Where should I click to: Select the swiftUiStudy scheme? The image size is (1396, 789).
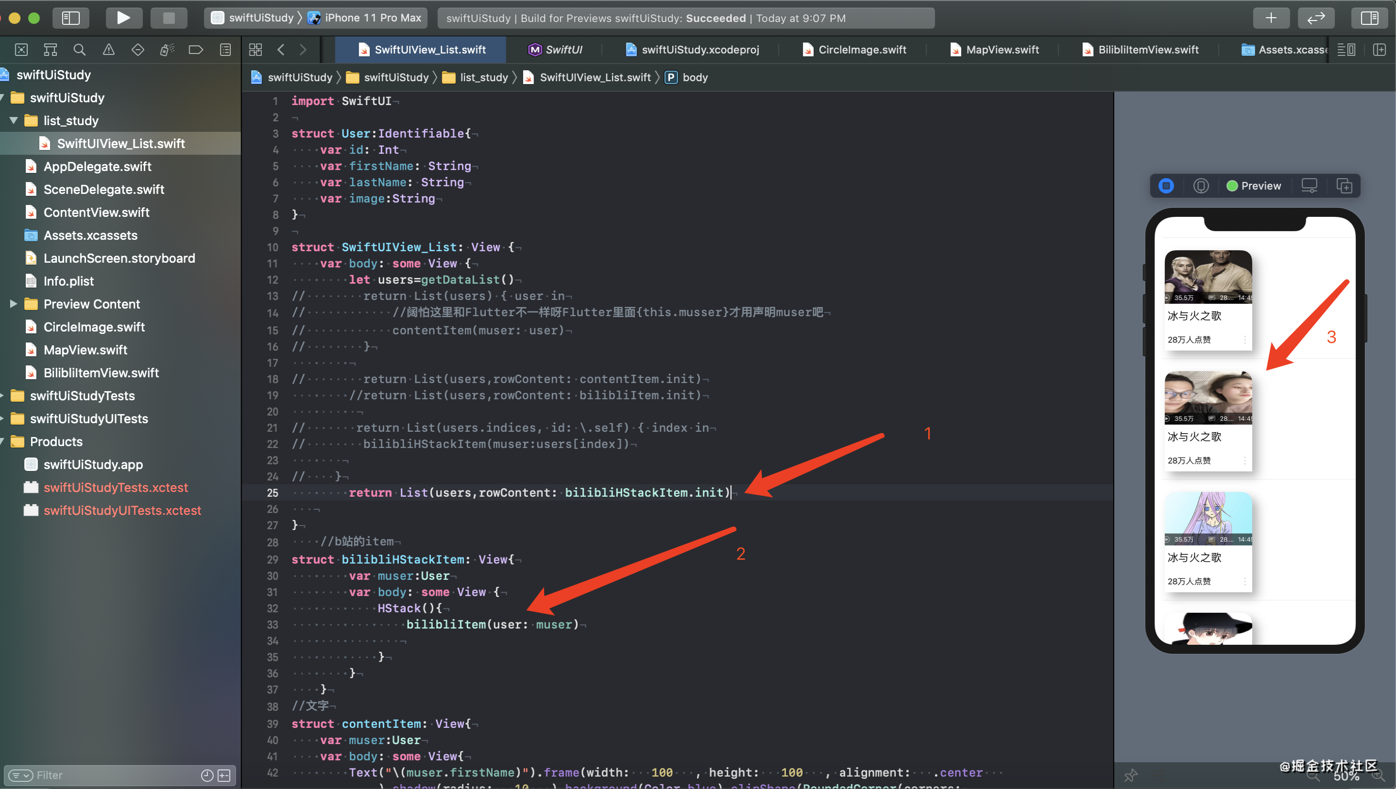coord(253,18)
